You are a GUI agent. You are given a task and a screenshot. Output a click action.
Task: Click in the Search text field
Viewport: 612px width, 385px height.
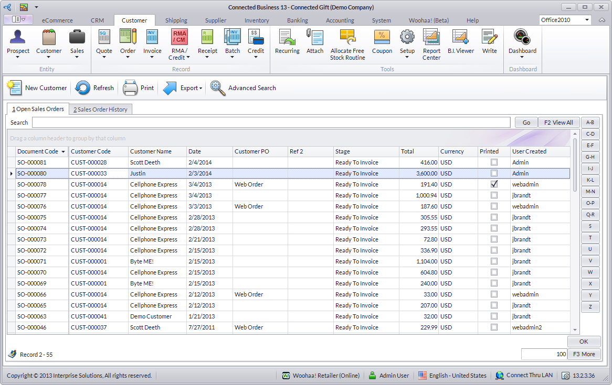point(271,123)
